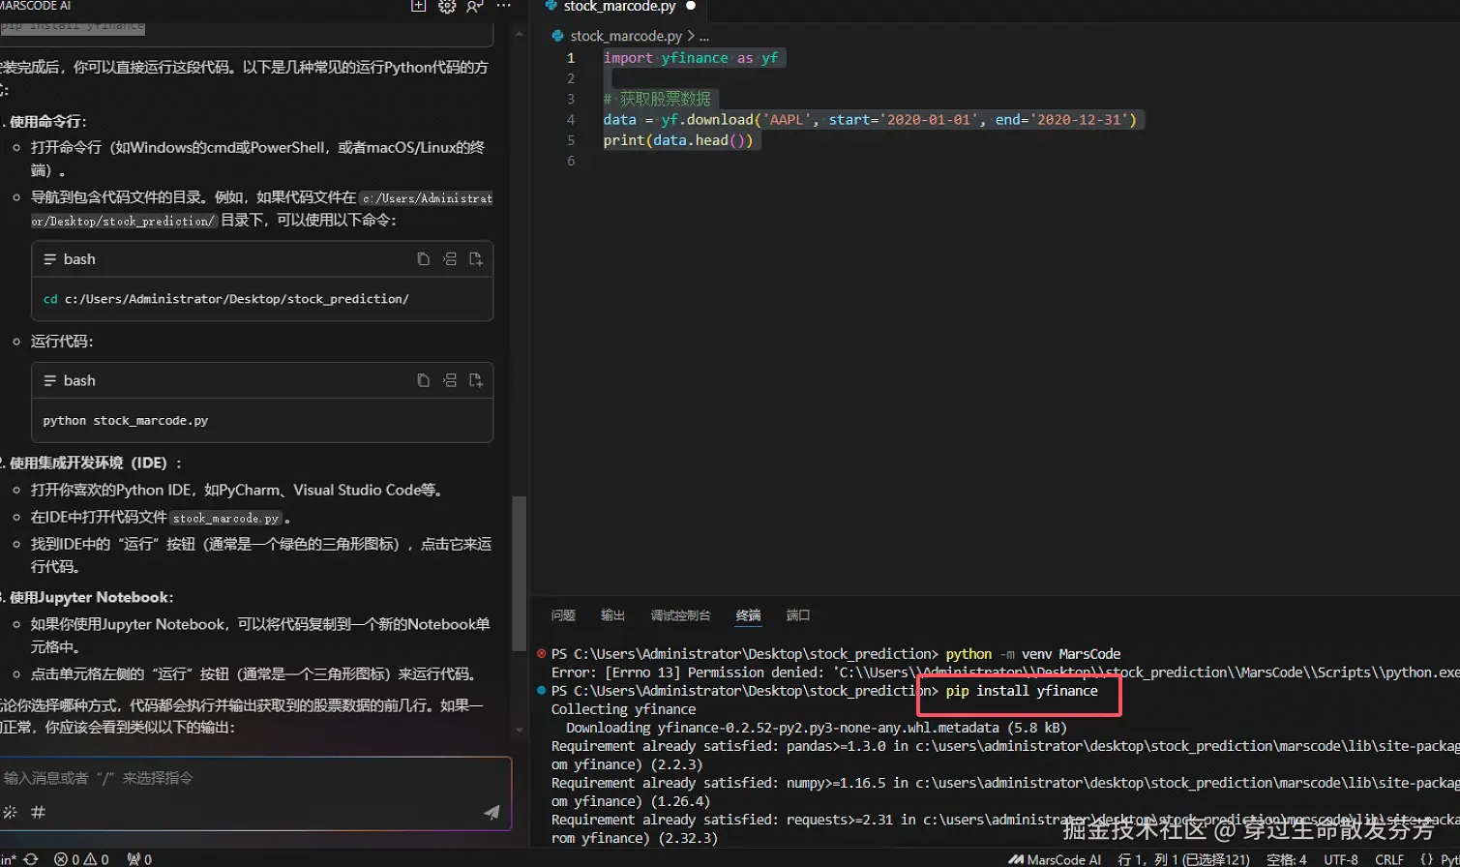Click inline code stock_marcode.py in chat
1460x867 pixels.
tap(226, 518)
